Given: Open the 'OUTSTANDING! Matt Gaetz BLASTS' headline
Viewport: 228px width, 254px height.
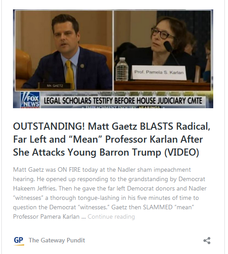Looking at the screenshot, I should coord(112,140).
